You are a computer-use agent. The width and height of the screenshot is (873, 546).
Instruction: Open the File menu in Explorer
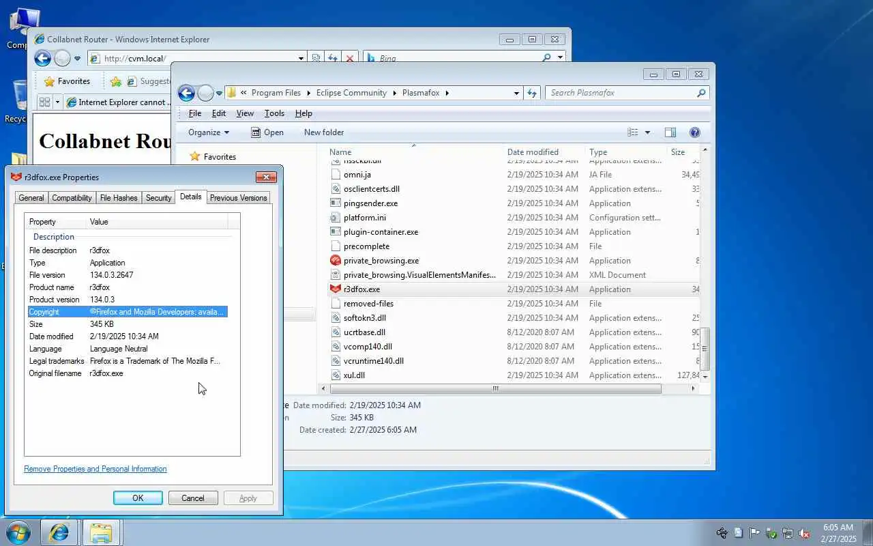coord(195,113)
